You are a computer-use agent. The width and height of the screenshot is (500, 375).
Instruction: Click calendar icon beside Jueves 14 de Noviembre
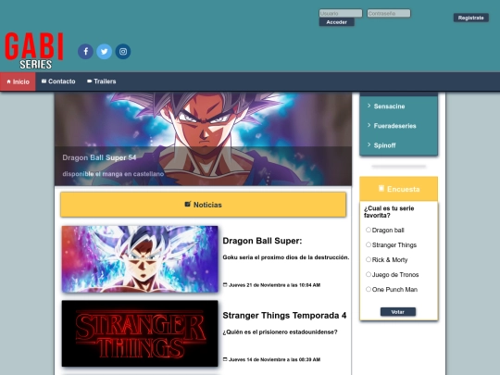[225, 359]
